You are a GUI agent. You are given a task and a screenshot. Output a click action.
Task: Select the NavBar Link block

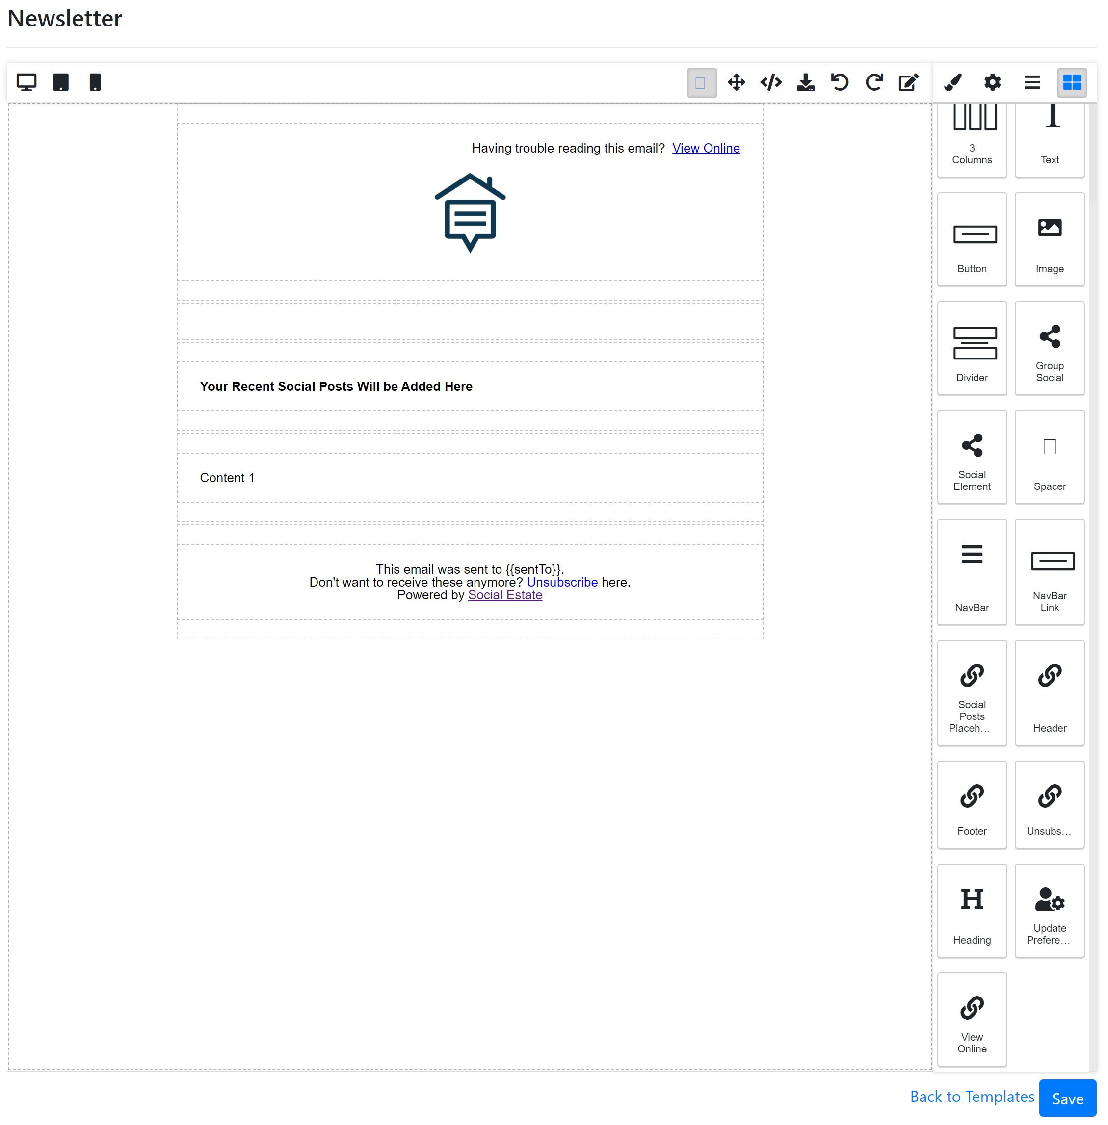(1049, 572)
